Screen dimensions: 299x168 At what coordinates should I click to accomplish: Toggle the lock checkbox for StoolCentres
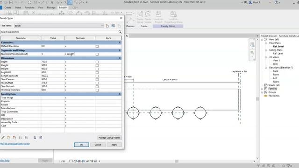97,79
